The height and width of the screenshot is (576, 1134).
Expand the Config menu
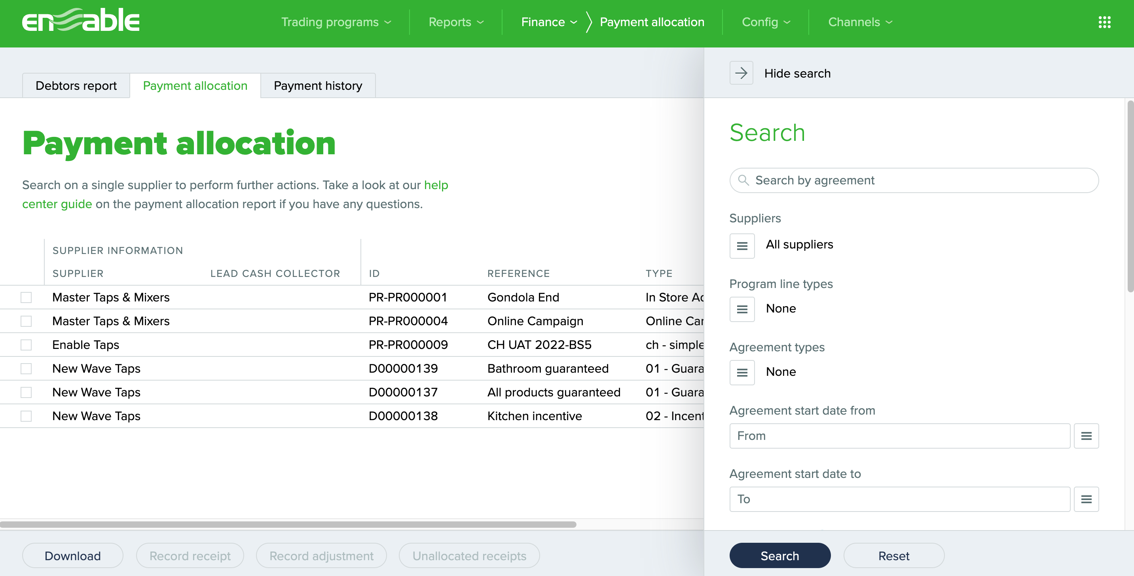coord(766,22)
